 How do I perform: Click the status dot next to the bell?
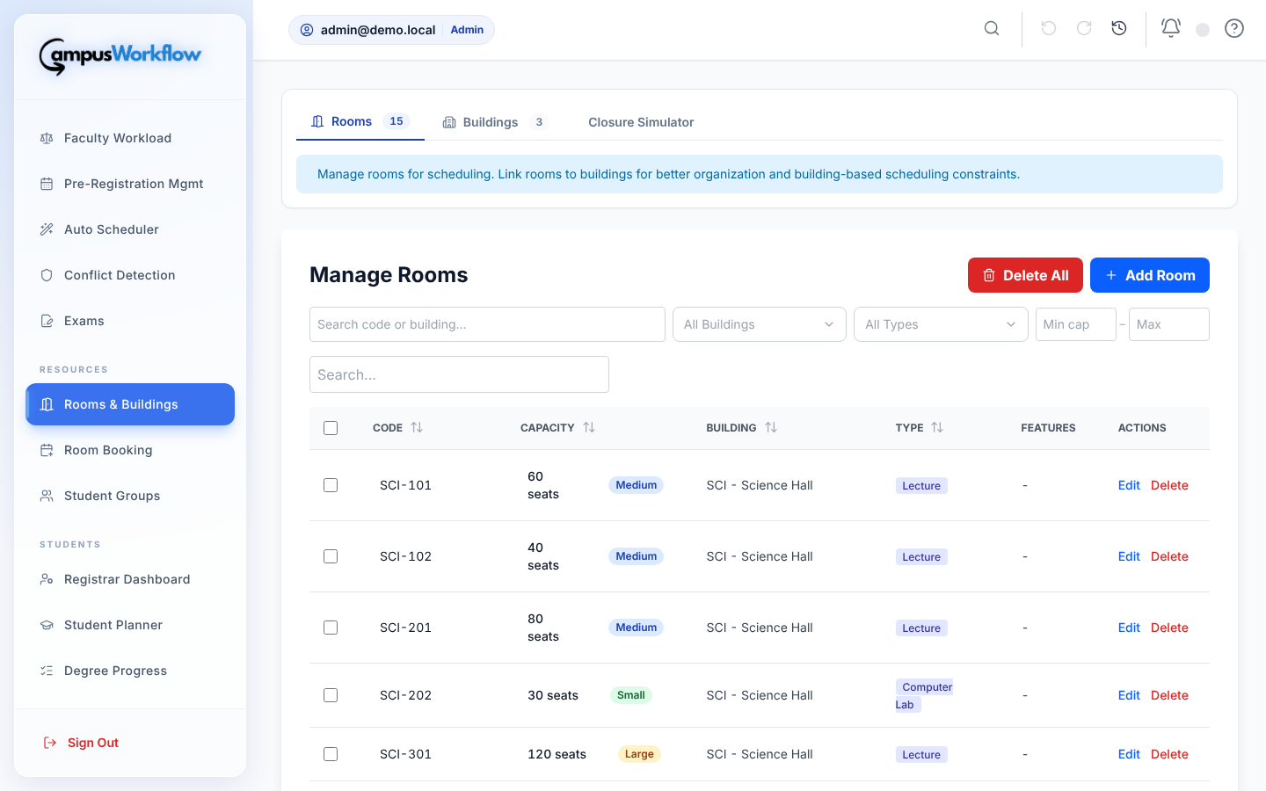point(1203,30)
